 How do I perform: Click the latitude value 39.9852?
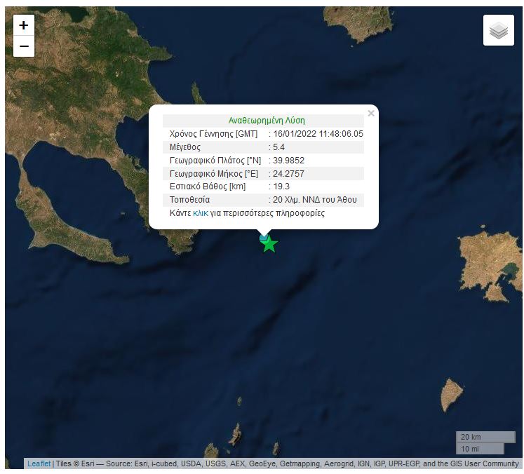pyautogui.click(x=288, y=161)
